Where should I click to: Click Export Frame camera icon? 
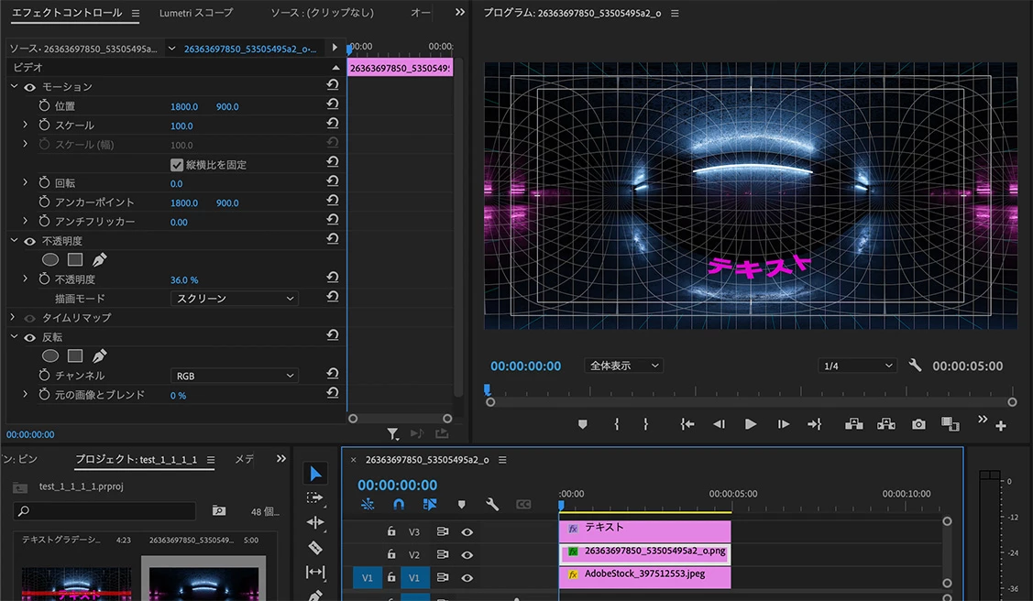click(x=918, y=424)
